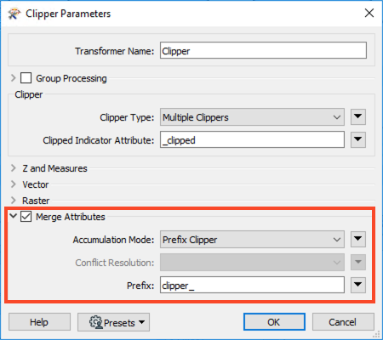
Task: Open arrow menu beside Clipped Indicator Attribute
Action: (x=358, y=139)
